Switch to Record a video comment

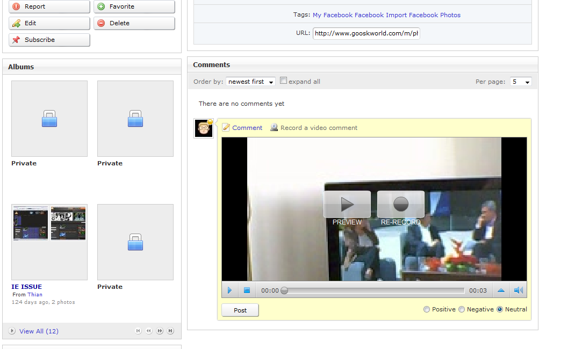318,128
